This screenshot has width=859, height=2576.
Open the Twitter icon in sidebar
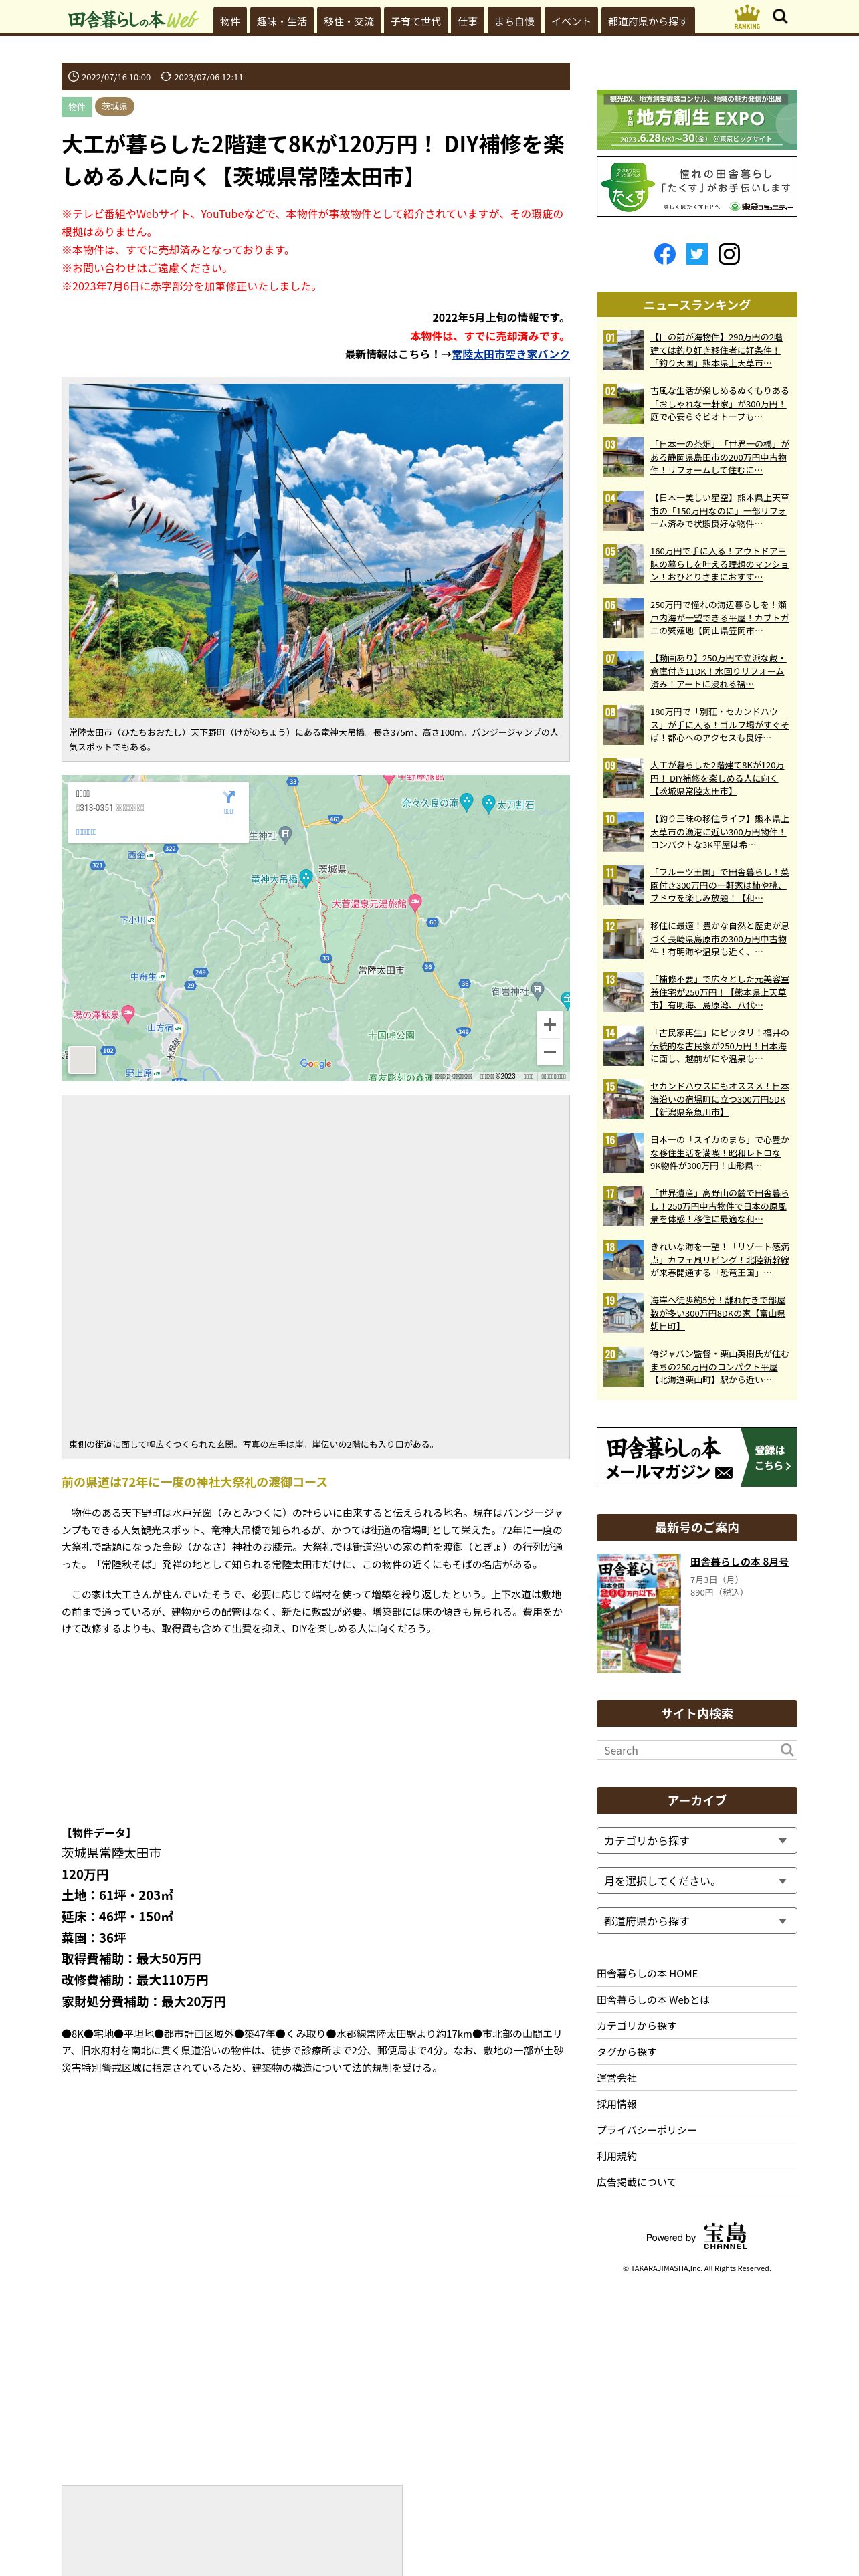coord(697,254)
